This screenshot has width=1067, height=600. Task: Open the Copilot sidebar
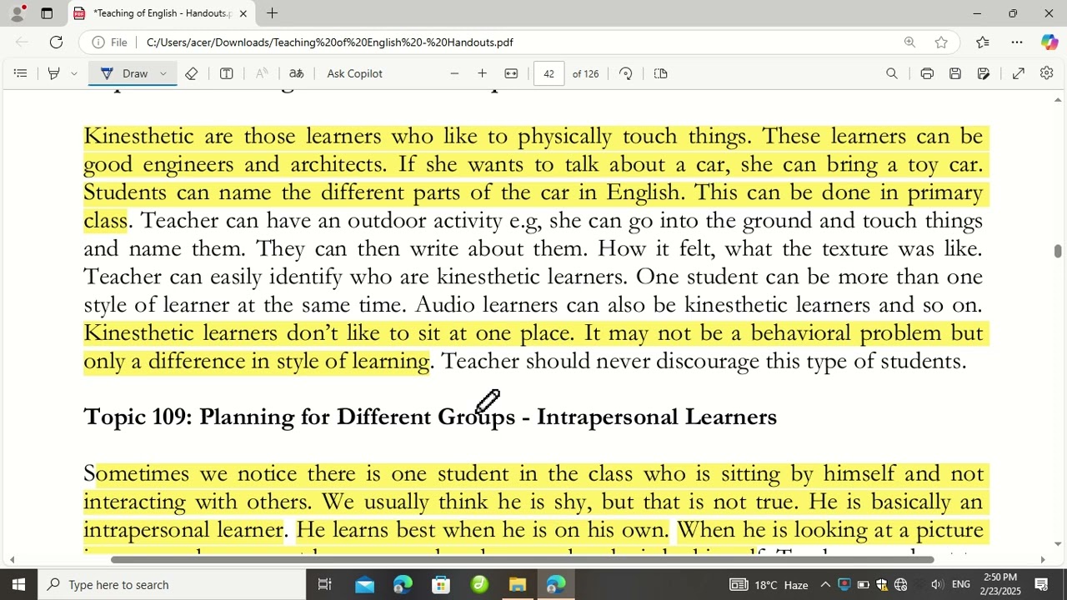(1049, 42)
